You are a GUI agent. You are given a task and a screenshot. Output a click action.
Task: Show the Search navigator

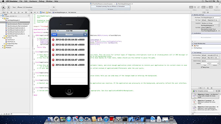[11, 12]
